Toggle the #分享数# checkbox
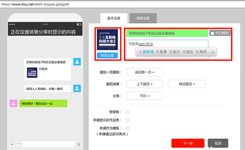Viewport: 245px width, 150px height. coord(212,33)
